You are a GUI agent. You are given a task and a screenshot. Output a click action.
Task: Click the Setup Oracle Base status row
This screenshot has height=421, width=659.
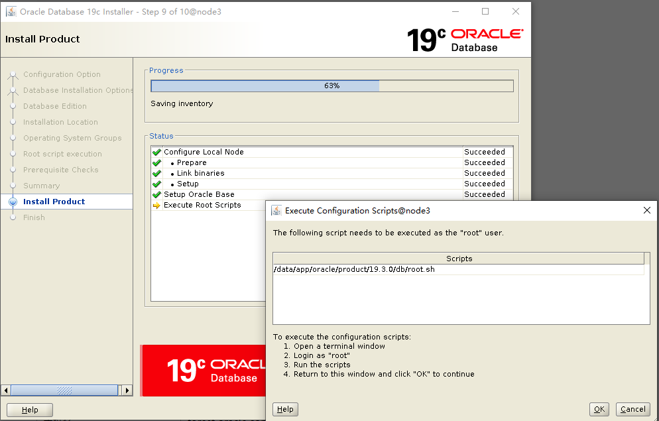click(x=332, y=194)
